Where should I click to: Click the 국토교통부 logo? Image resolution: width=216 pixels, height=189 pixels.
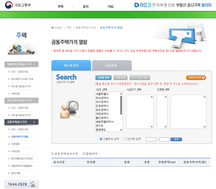coord(18,5)
